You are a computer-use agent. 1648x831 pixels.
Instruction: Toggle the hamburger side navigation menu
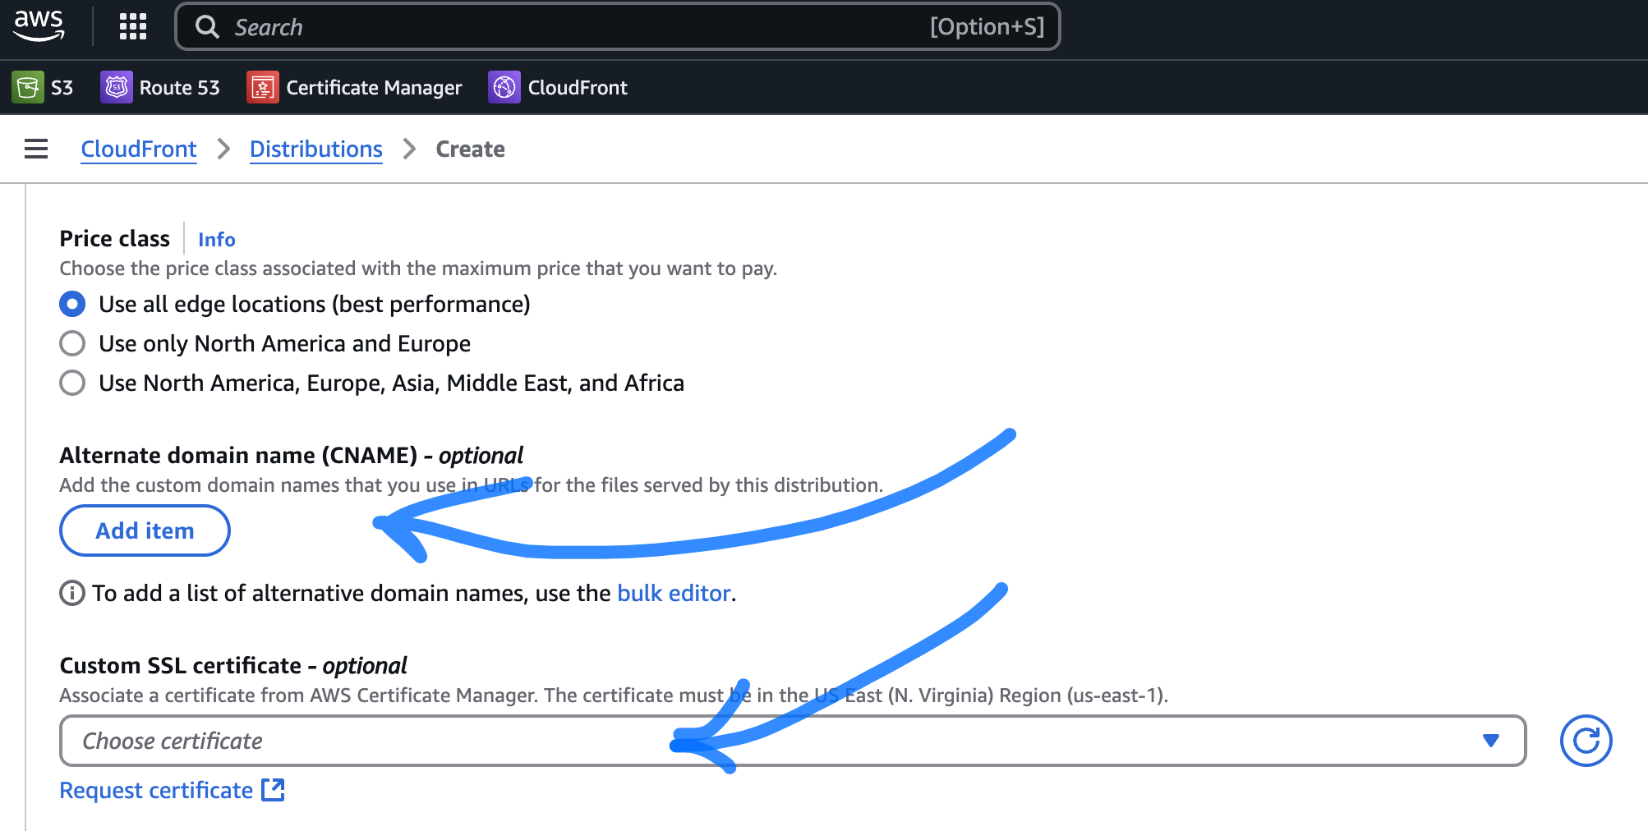(x=36, y=149)
